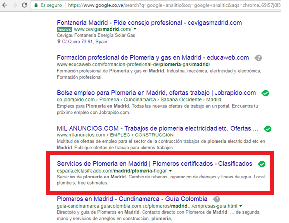This screenshot has width=289, height=223.
Task: Click green checkmark beside MIL ANUNCIOS result
Action: click(268, 129)
